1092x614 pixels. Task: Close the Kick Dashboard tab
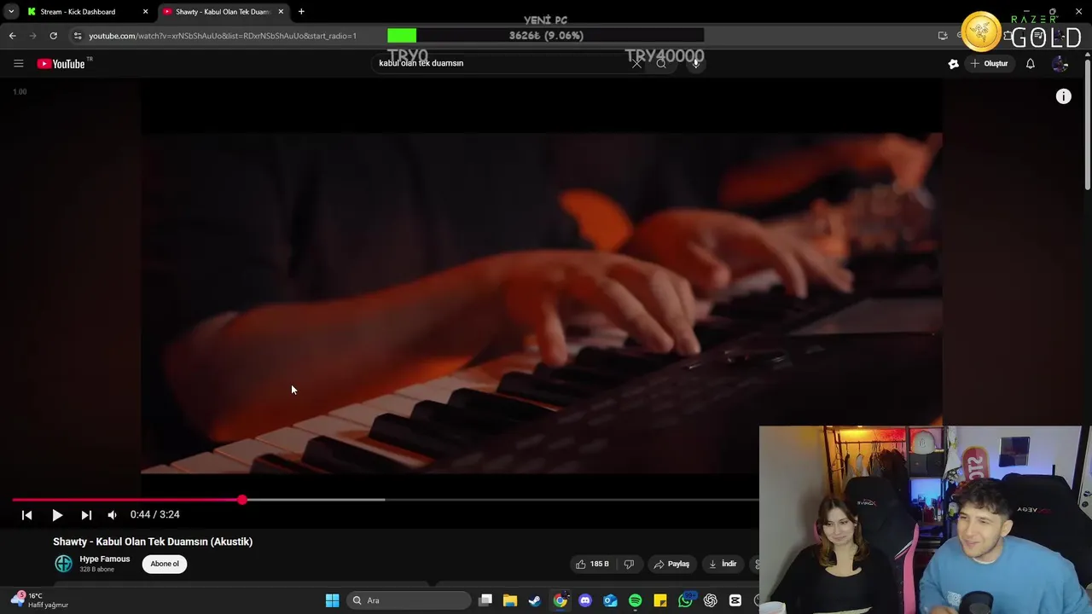click(145, 12)
